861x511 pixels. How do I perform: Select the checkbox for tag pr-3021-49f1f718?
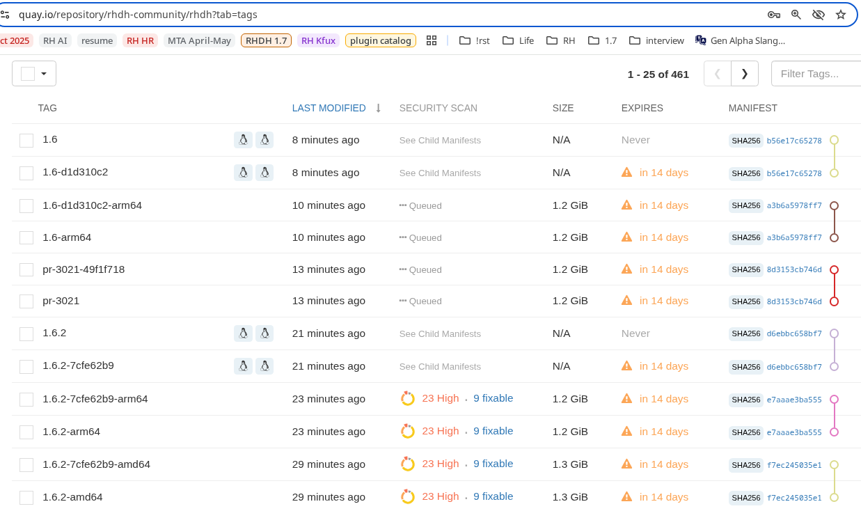26,270
